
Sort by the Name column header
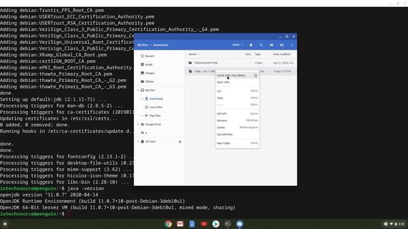point(193,54)
